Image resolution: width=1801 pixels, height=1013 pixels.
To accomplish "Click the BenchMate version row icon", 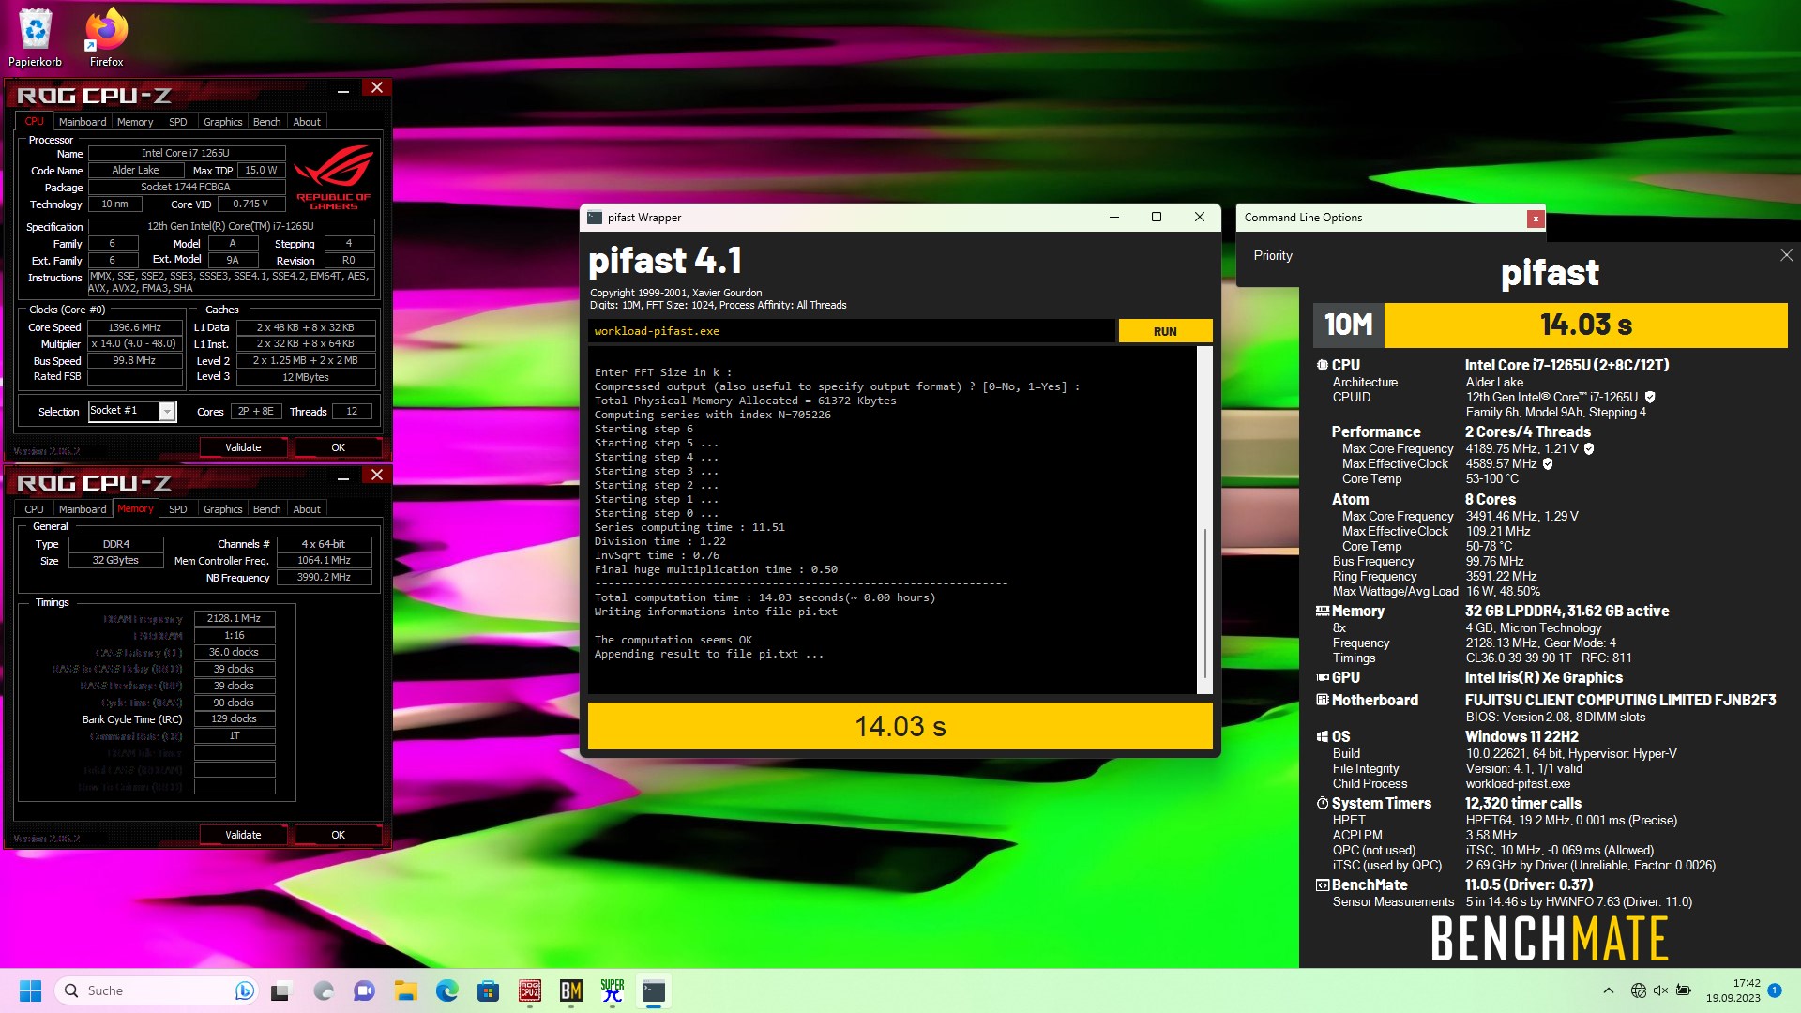I will coord(1323,885).
